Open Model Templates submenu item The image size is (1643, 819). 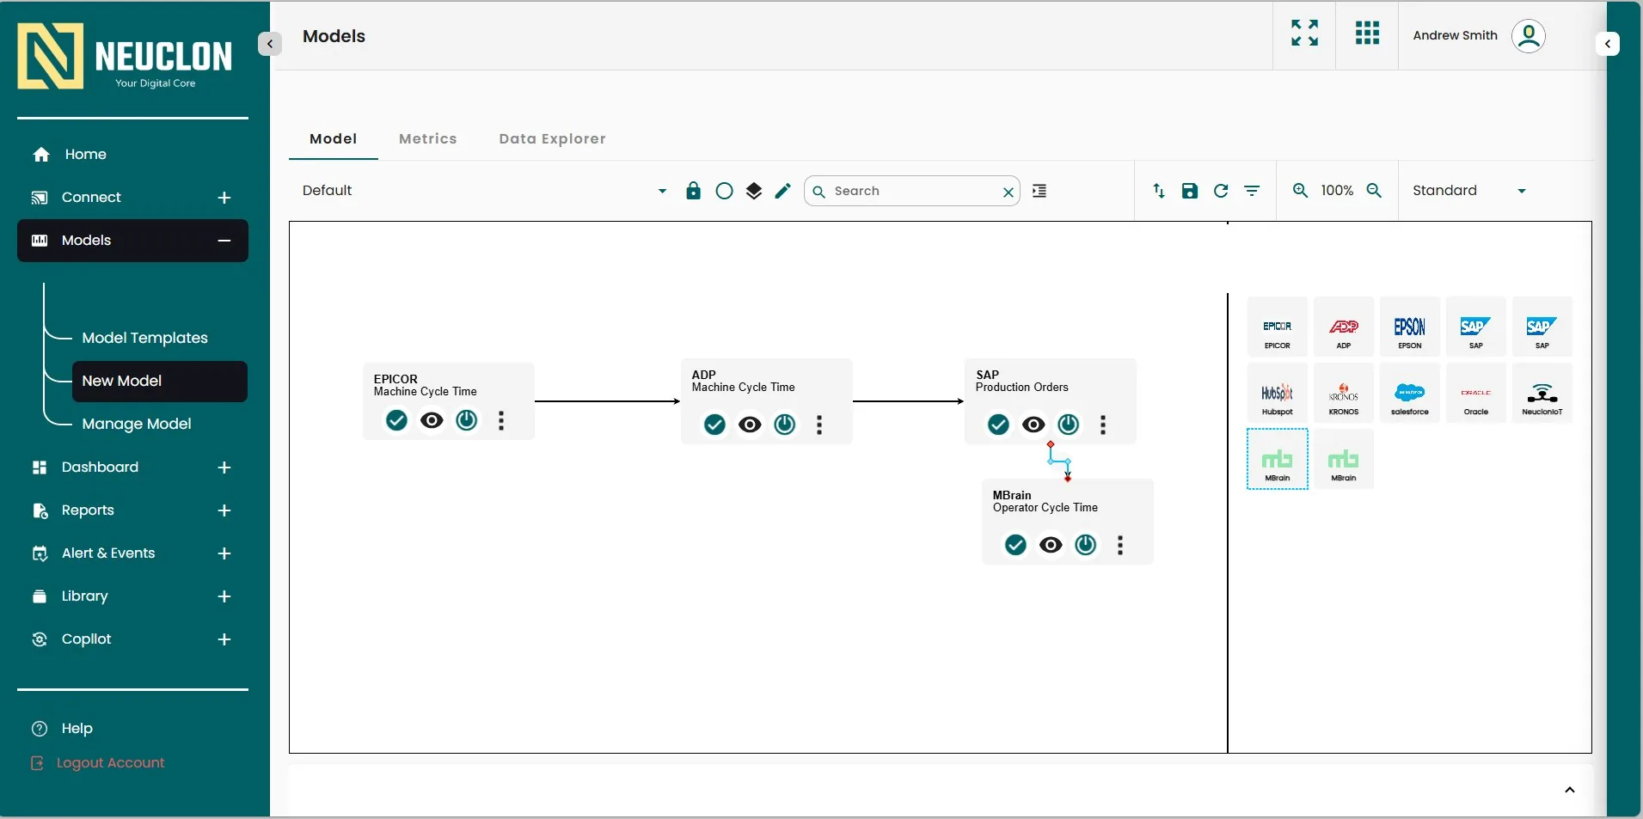144,338
